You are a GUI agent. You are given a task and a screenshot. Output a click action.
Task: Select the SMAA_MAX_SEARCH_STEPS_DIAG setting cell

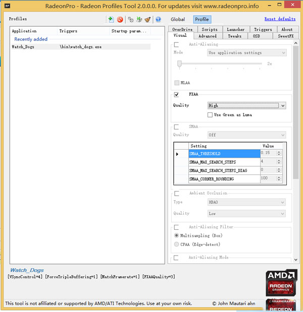pyautogui.click(x=224, y=170)
